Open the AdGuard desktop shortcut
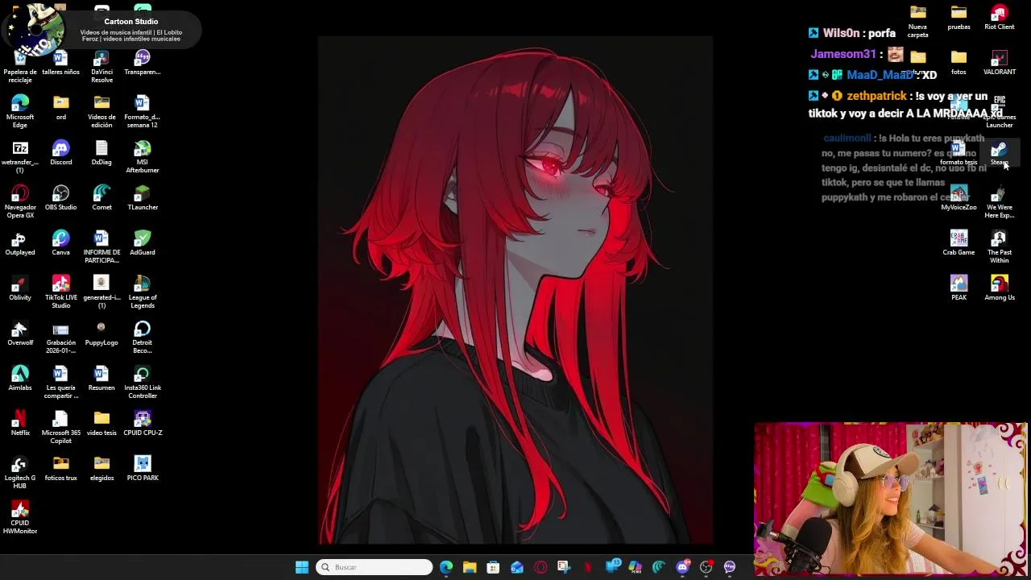The width and height of the screenshot is (1031, 580). [142, 242]
